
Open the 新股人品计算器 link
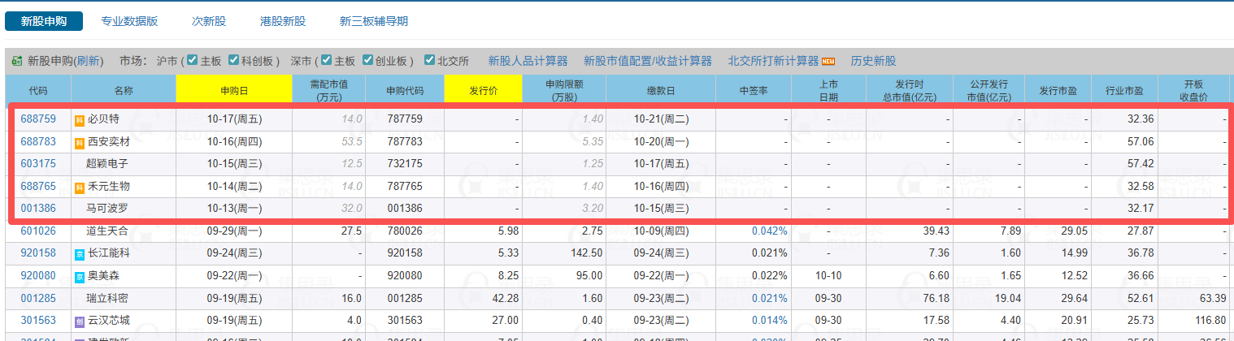point(528,61)
